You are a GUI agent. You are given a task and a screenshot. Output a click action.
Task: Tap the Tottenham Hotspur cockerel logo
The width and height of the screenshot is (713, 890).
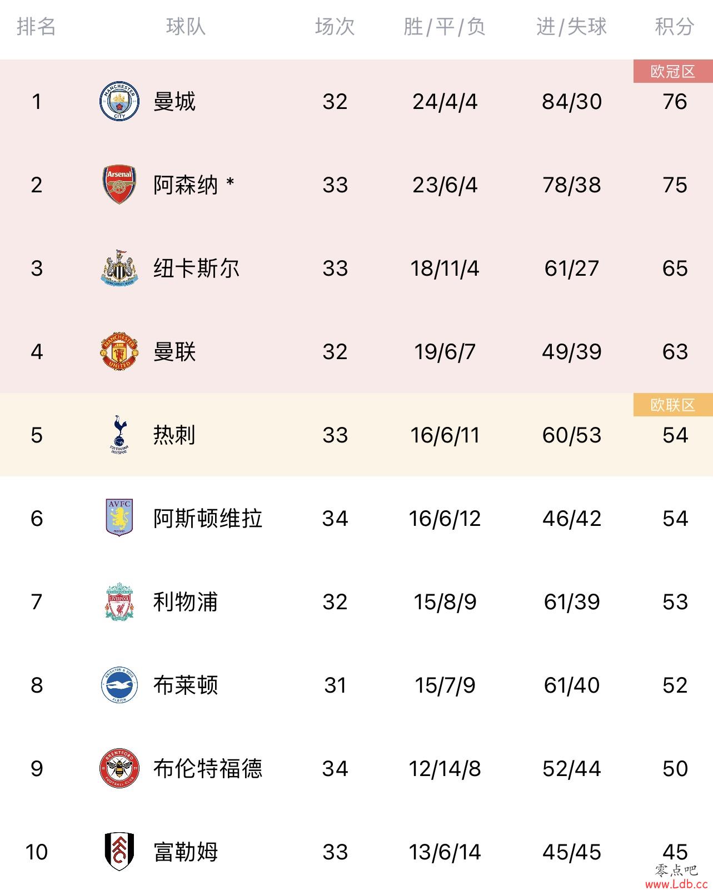coord(119,435)
